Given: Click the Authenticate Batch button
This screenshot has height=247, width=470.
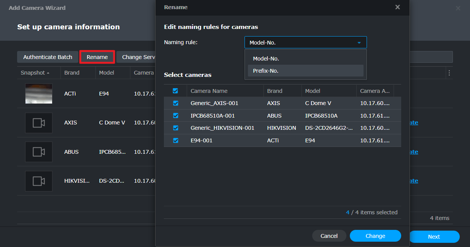Looking at the screenshot, I should point(48,57).
